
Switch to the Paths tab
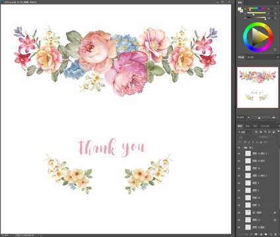pos(255,126)
